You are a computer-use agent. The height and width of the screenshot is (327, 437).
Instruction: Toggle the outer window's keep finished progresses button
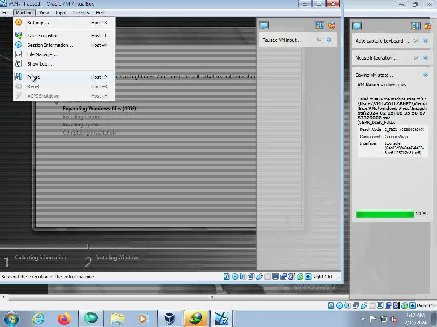coord(416,26)
